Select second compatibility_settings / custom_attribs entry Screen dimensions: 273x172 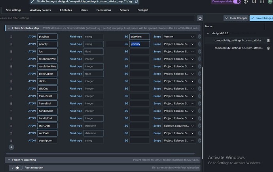tap(239, 48)
